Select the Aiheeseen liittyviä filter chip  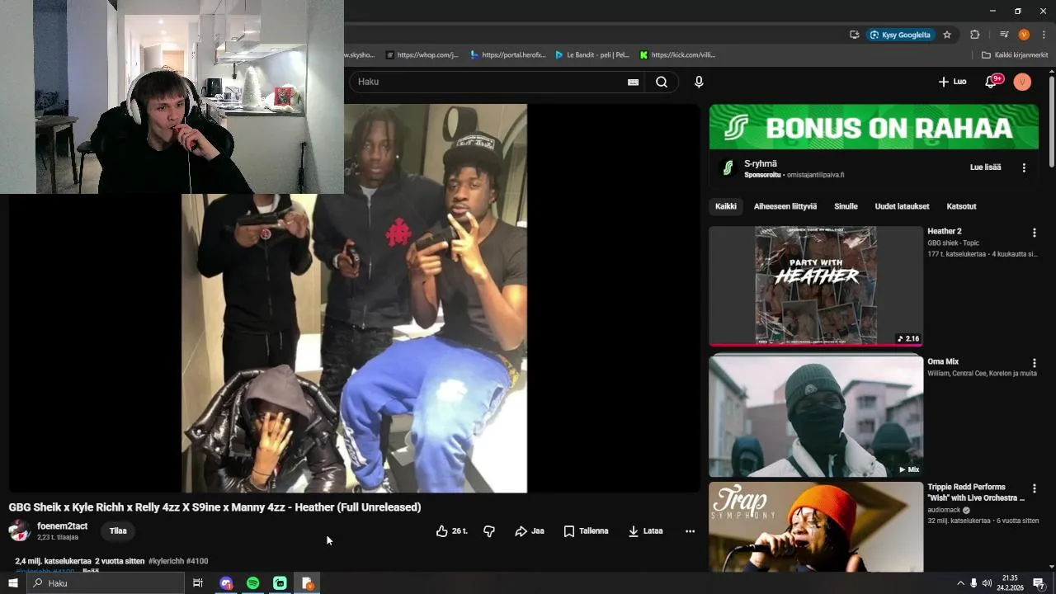pos(785,206)
